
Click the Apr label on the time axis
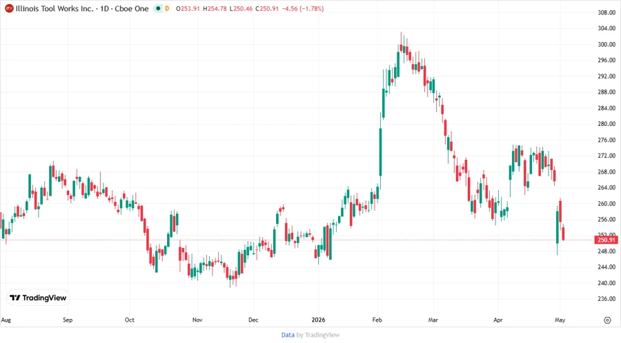(x=497, y=320)
